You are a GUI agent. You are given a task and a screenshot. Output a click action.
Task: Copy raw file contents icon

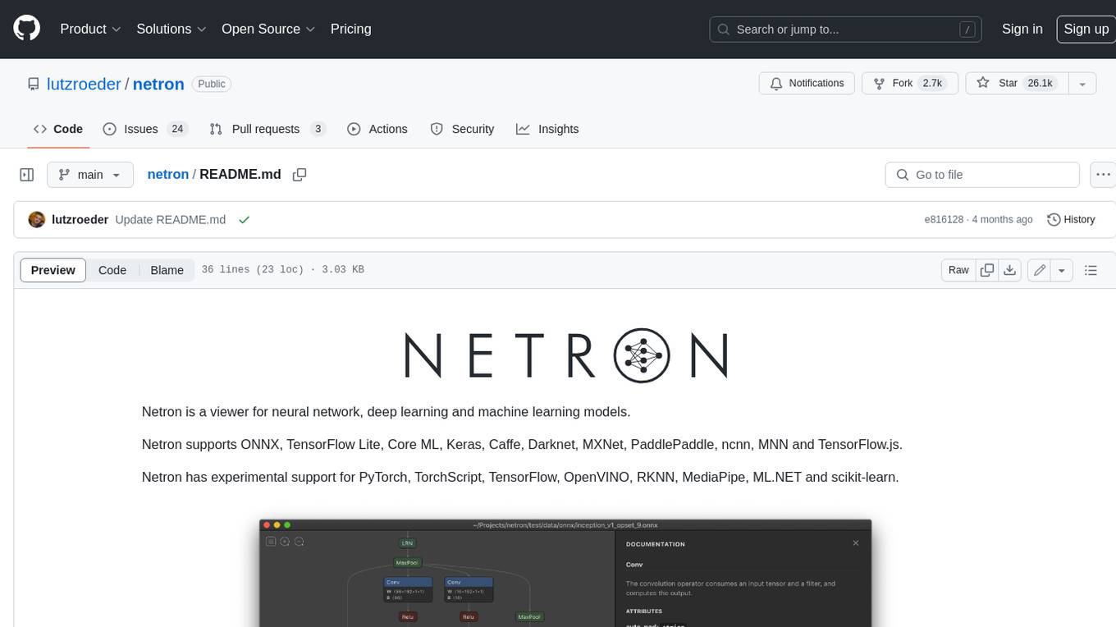[x=987, y=270]
